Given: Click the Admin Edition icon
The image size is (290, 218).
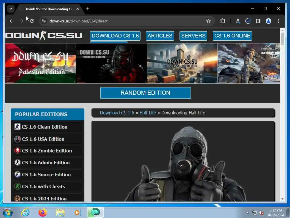Looking at the screenshot, I should pos(17,163).
